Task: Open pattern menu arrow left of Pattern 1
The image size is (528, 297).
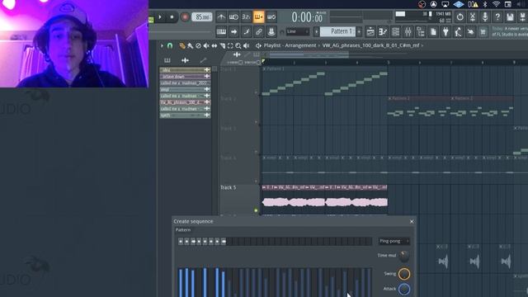Action: 316,32
